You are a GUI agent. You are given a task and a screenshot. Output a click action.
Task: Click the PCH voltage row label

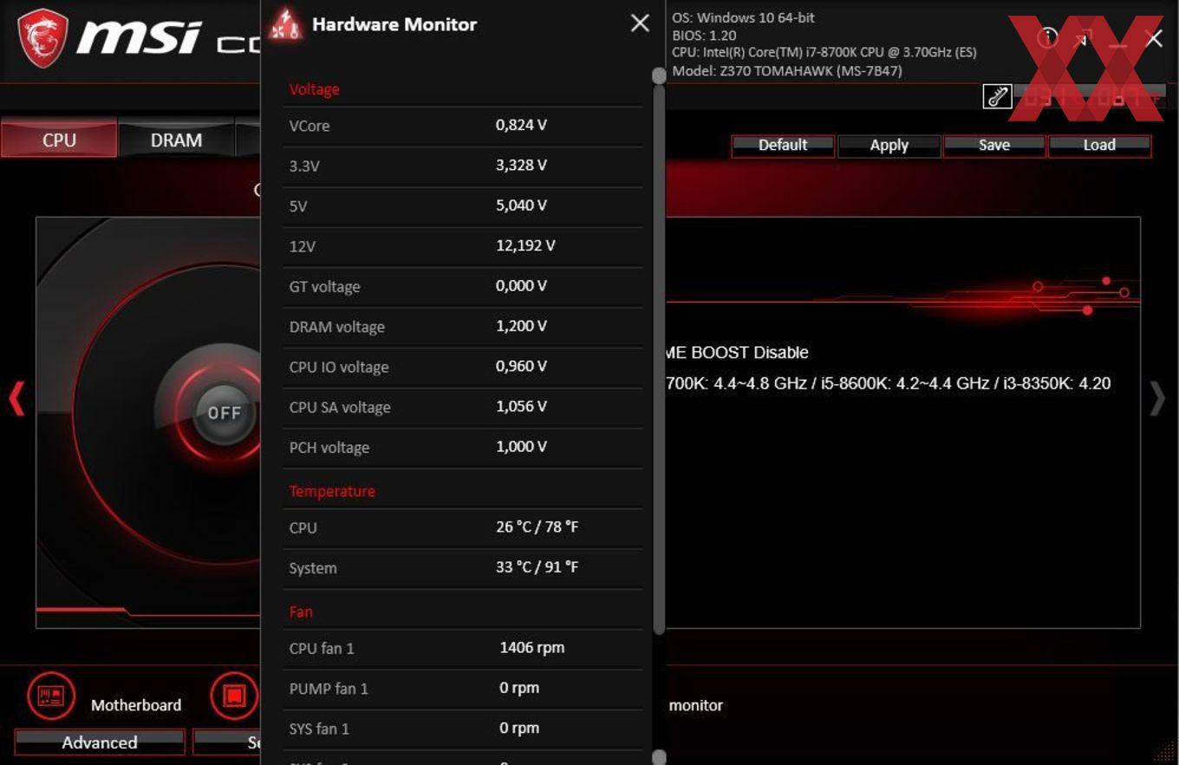[x=329, y=448]
